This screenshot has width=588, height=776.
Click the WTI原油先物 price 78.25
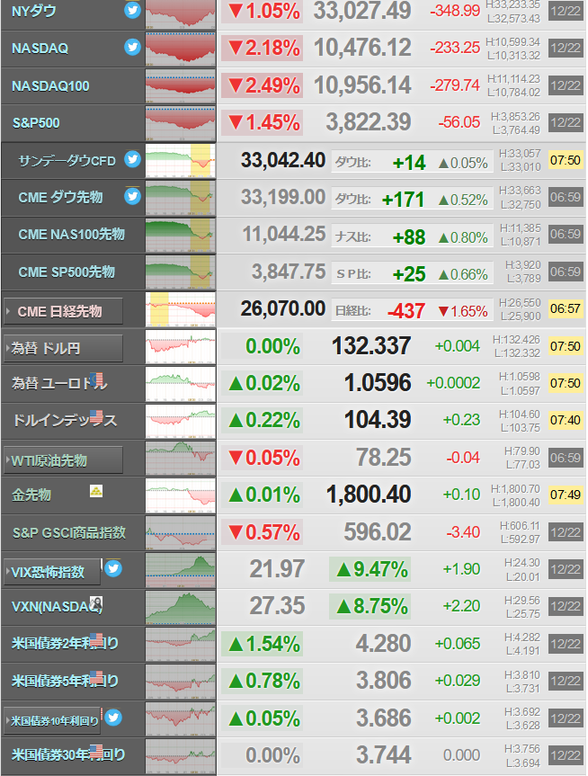(384, 458)
